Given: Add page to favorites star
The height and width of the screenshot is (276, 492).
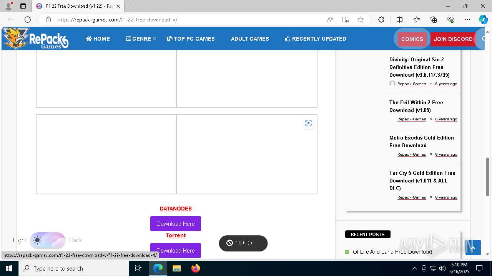Looking at the screenshot, I should (361, 20).
